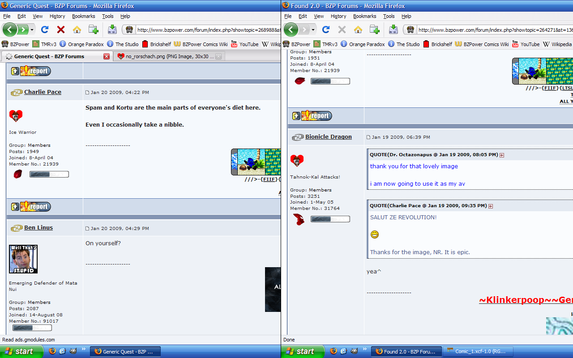The image size is (573, 358).
Task: Open the History menu in the right window
Action: [338, 16]
